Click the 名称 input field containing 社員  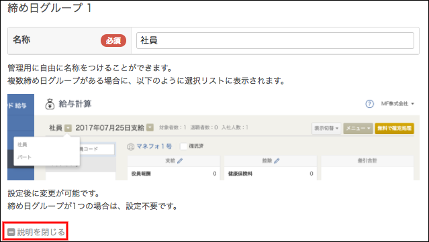coord(275,41)
